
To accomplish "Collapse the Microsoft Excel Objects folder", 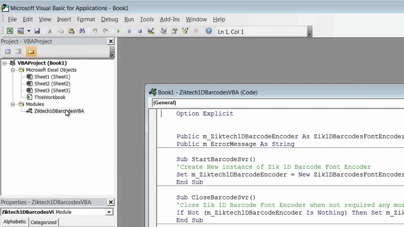I will tap(13, 70).
